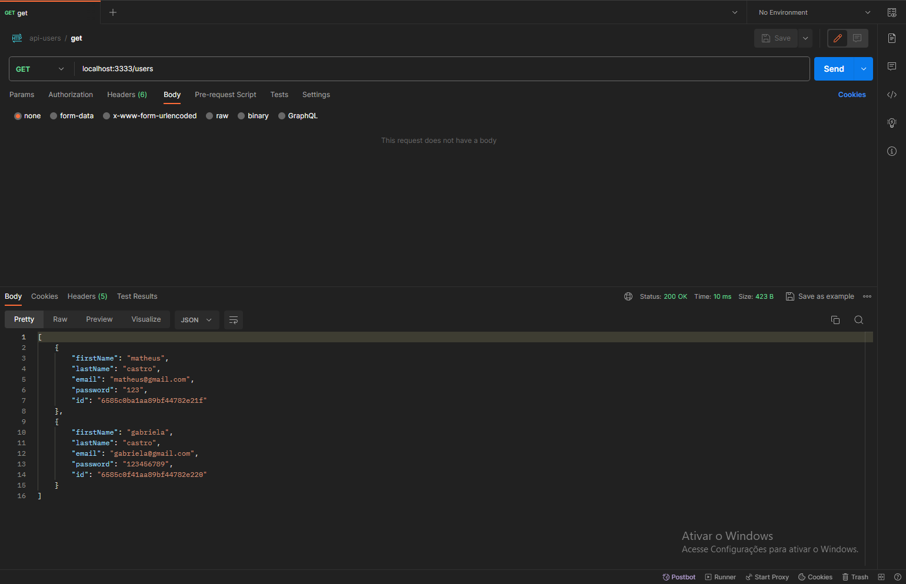Click Start Proxy in status bar
This screenshot has width=906, height=584.
pos(767,577)
